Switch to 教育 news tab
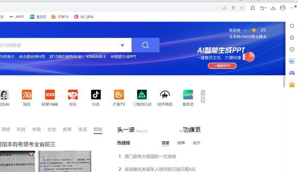Image resolution: width=298 pixels, height=172 pixels. pyautogui.click(x=67, y=129)
